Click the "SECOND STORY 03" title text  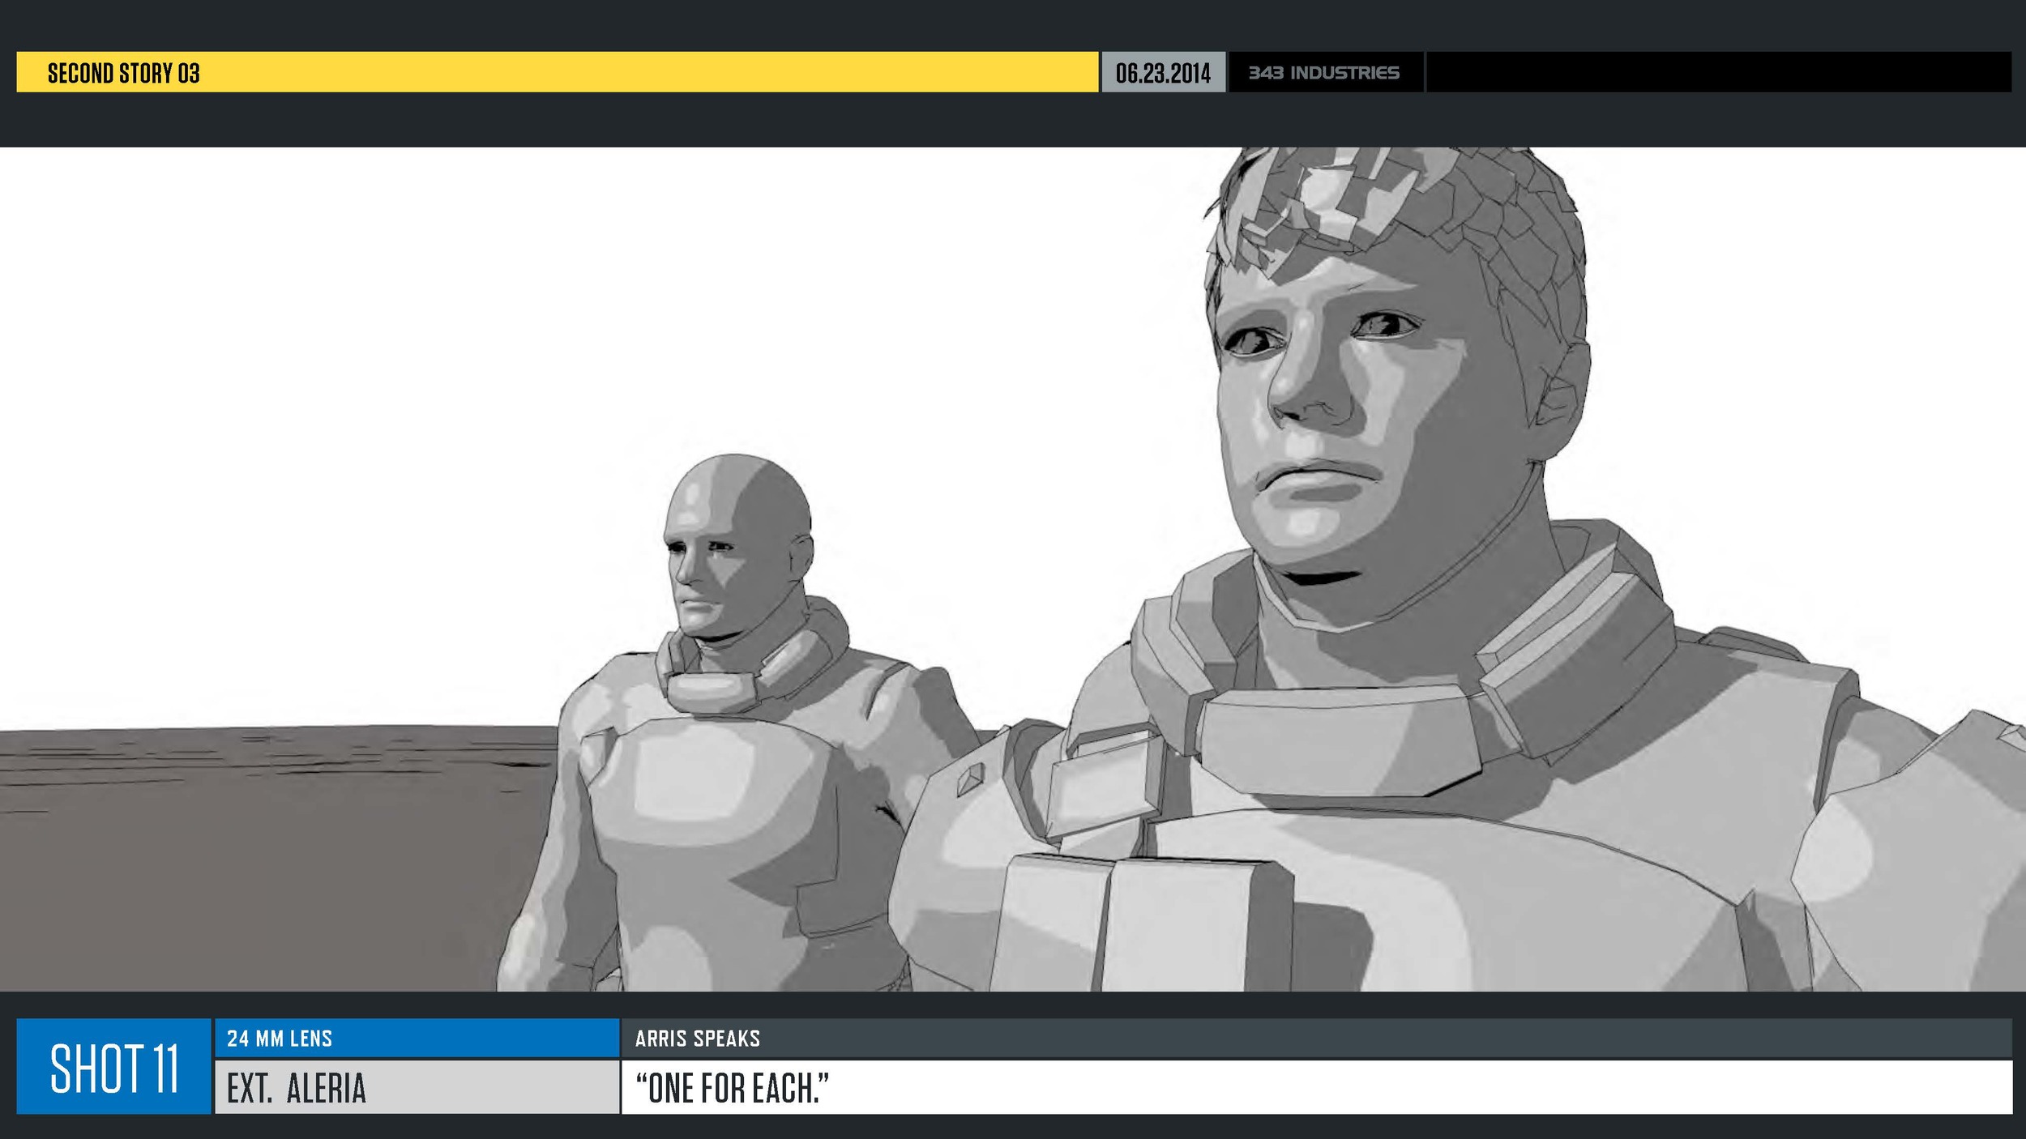(123, 73)
